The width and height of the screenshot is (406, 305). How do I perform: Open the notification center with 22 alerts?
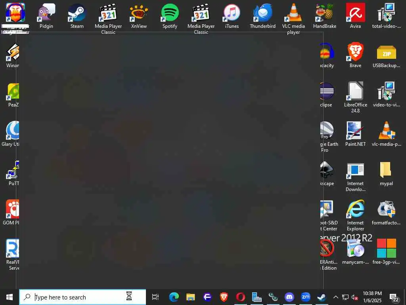(x=394, y=297)
